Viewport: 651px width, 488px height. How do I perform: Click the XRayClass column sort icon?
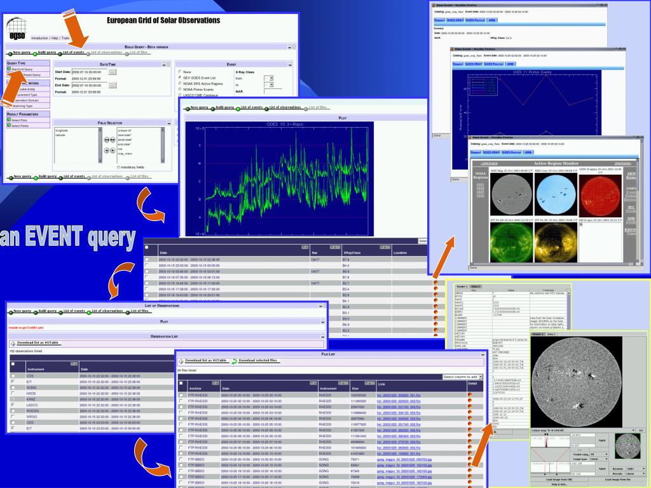(385, 247)
